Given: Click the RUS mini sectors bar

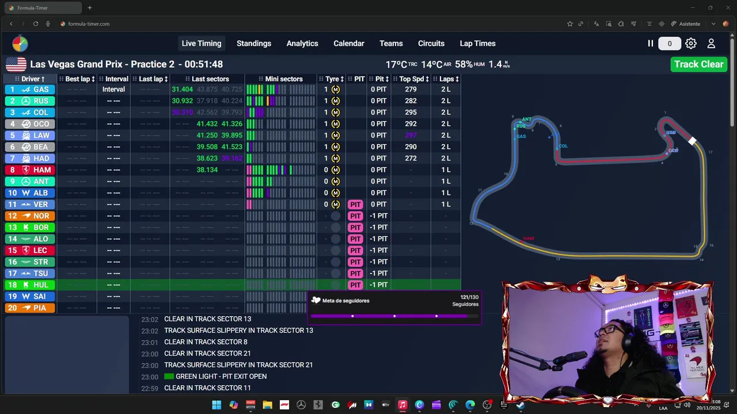Looking at the screenshot, I should pos(280,101).
